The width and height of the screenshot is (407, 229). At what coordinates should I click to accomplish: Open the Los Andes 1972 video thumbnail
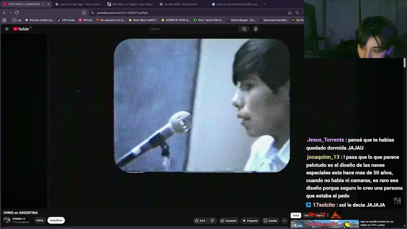click(325, 224)
